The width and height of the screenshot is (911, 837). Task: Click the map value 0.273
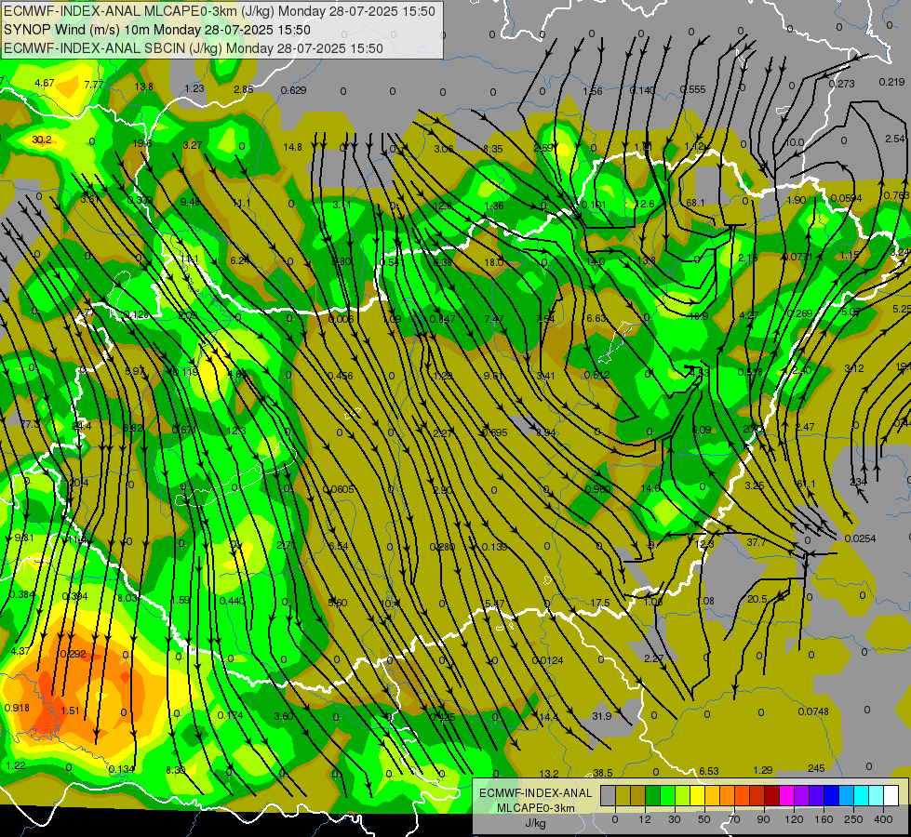click(842, 84)
